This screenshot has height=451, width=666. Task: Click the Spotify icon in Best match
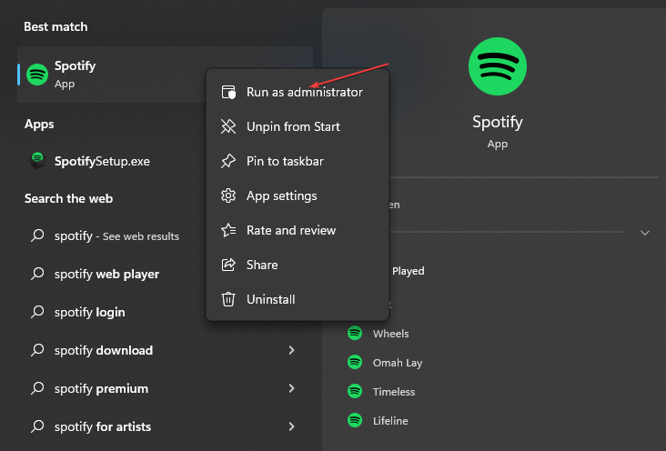tap(37, 75)
